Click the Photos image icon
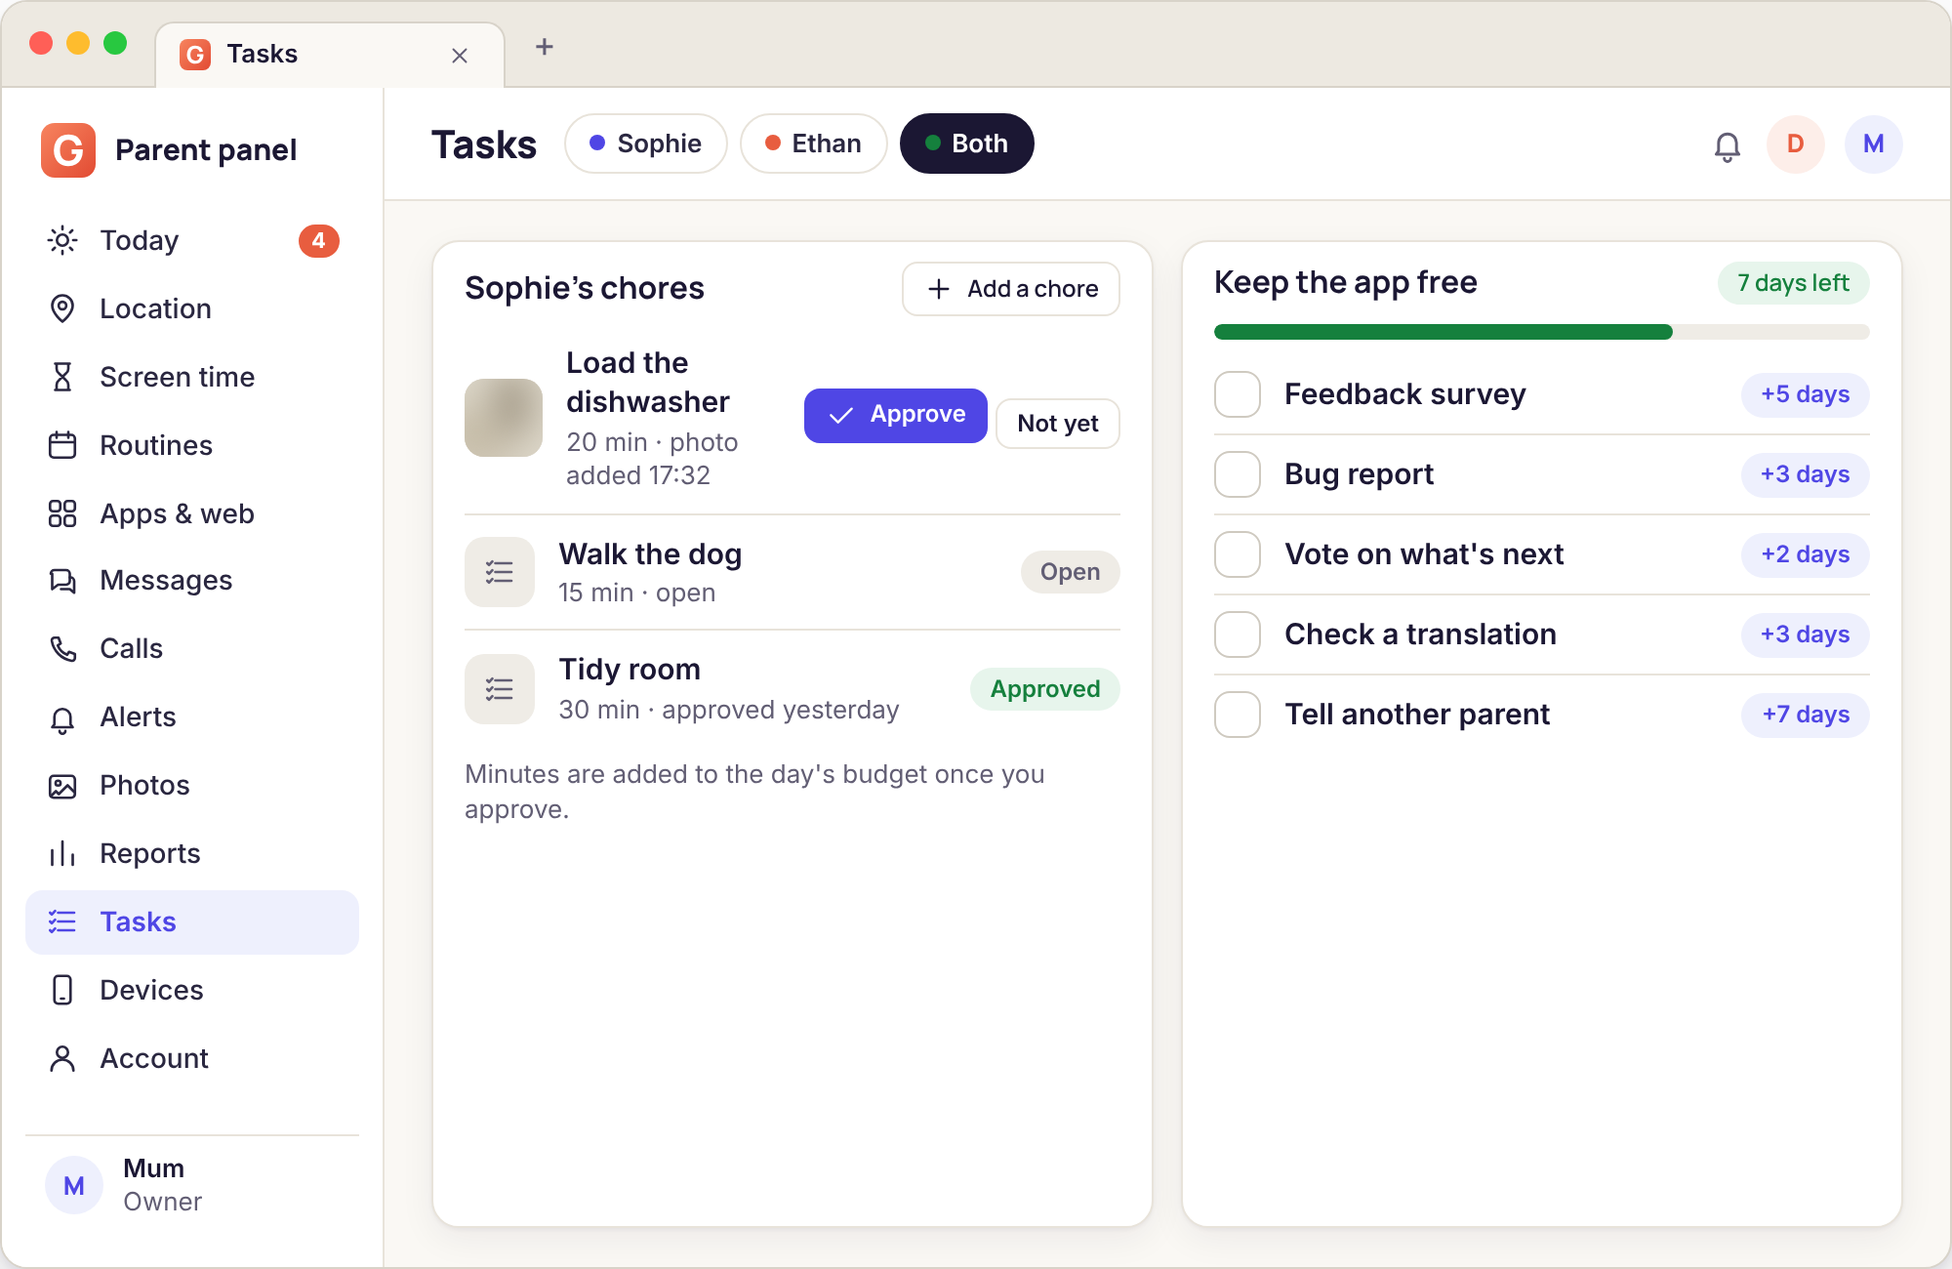The height and width of the screenshot is (1269, 1952). (x=62, y=786)
